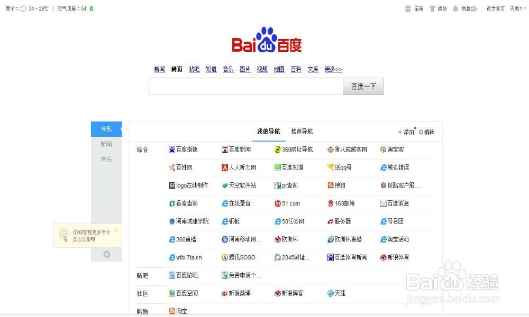The width and height of the screenshot is (529, 317).
Task: Open 河南城建学院 shortcut
Action: point(189,221)
